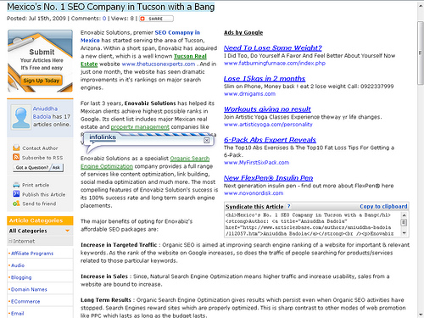Click the Send to friend icon
Image resolution: width=424 pixels, height=318 pixels.
tap(16, 204)
